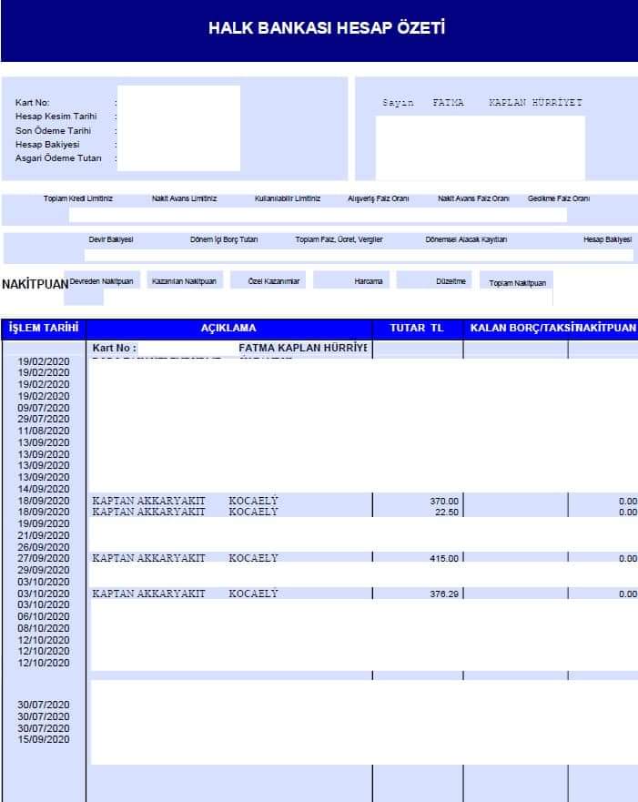
Task: Click the TUTAR TL column header
Action: [x=417, y=328]
